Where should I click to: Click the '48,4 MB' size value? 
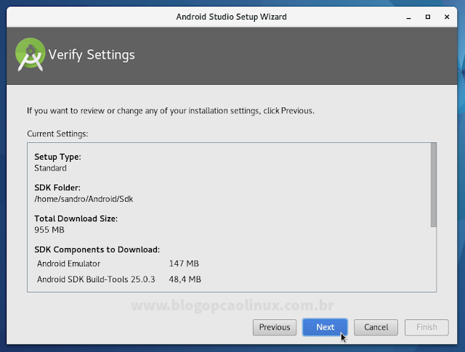pyautogui.click(x=185, y=279)
